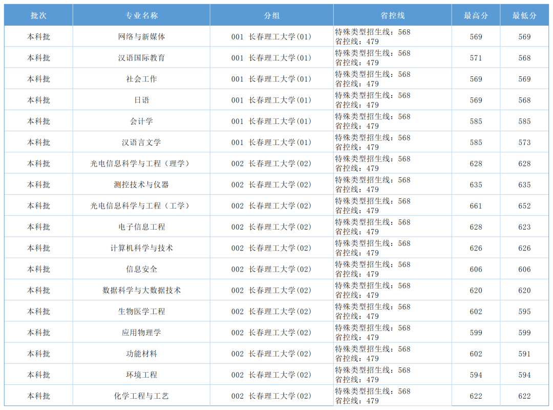Select 光电信息科学与工程（理学） cell
Viewport: 553px width, 410px height.
click(x=141, y=163)
